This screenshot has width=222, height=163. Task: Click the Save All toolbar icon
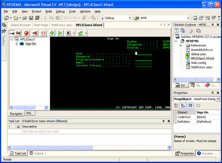click(x=37, y=18)
